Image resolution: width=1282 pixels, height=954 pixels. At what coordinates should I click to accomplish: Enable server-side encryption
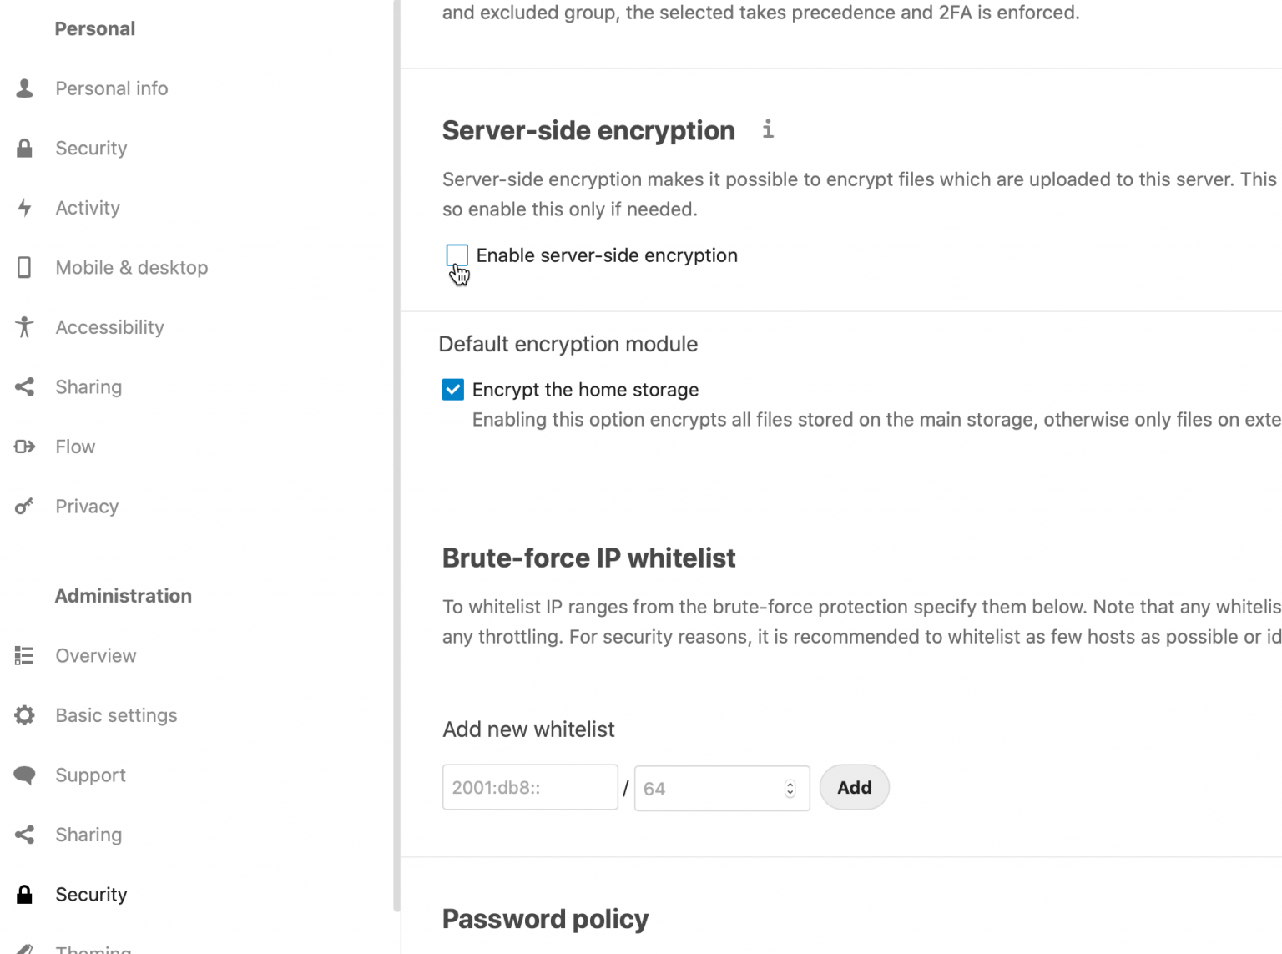click(x=457, y=255)
